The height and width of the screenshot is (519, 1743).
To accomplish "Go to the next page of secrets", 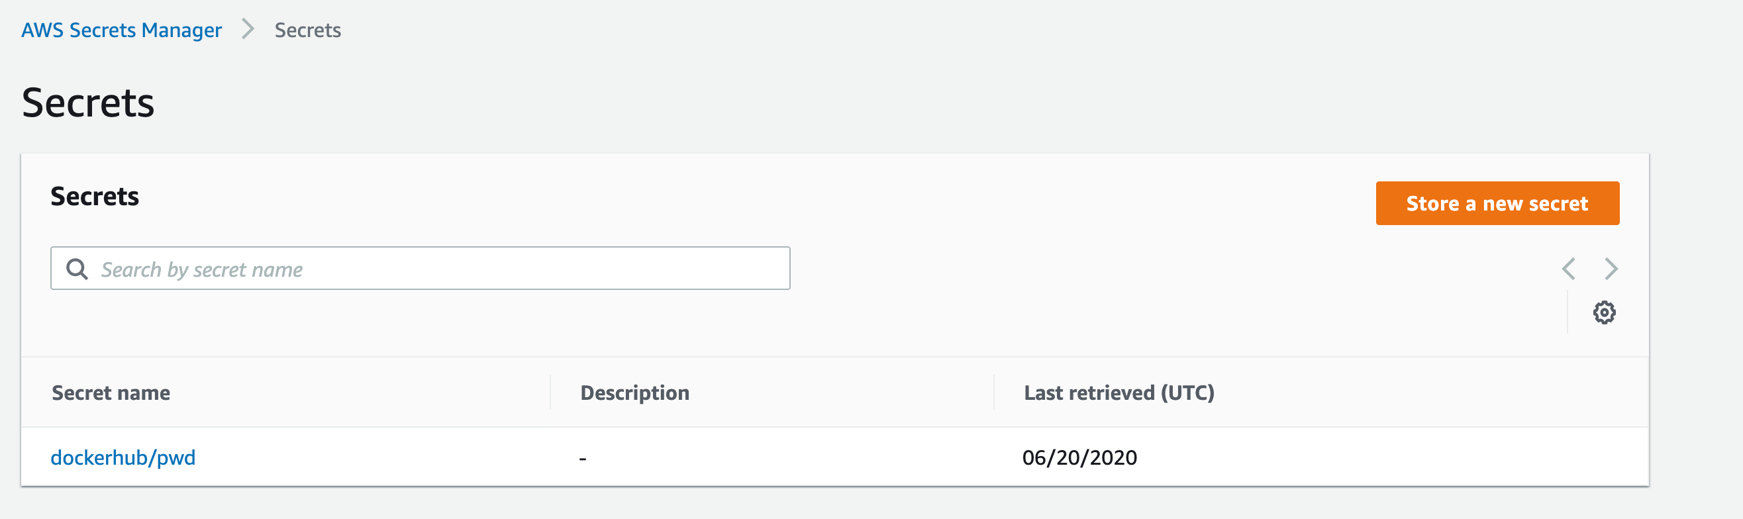I will pos(1611,269).
